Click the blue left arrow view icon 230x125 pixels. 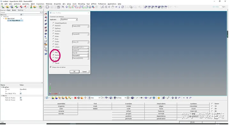click(x=172, y=98)
